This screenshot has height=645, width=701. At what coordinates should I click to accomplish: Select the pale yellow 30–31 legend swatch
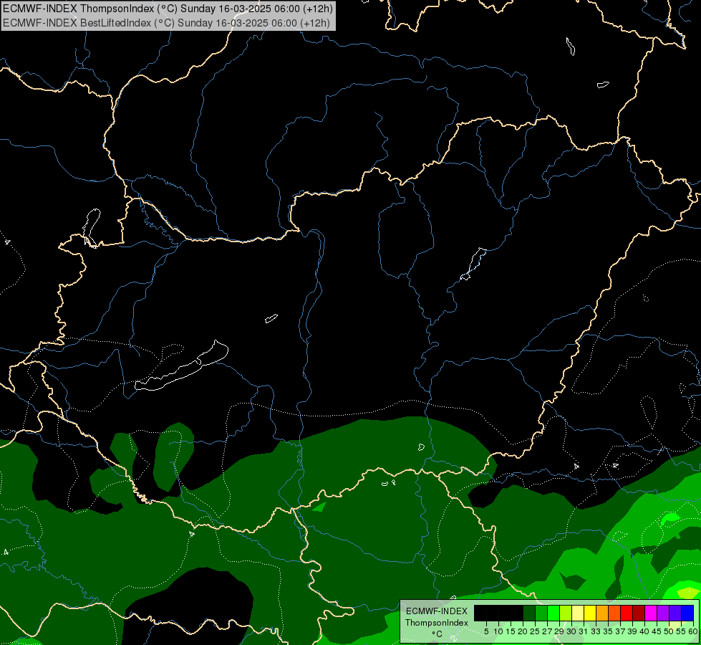(x=578, y=613)
